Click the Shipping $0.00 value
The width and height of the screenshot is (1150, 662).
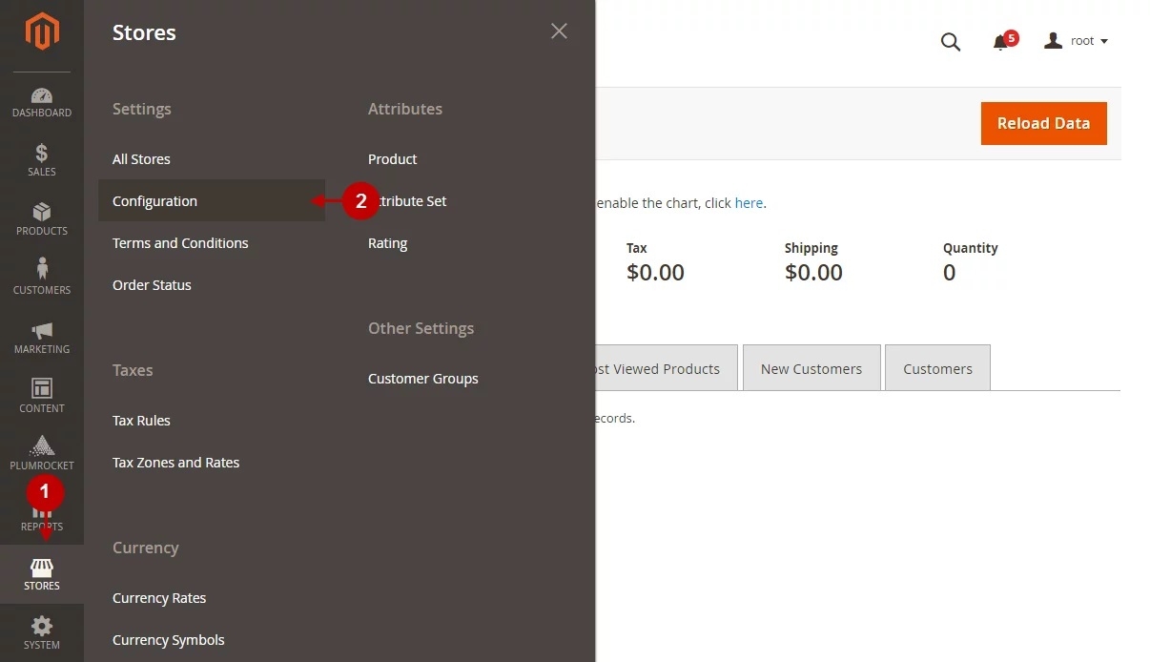click(x=813, y=273)
